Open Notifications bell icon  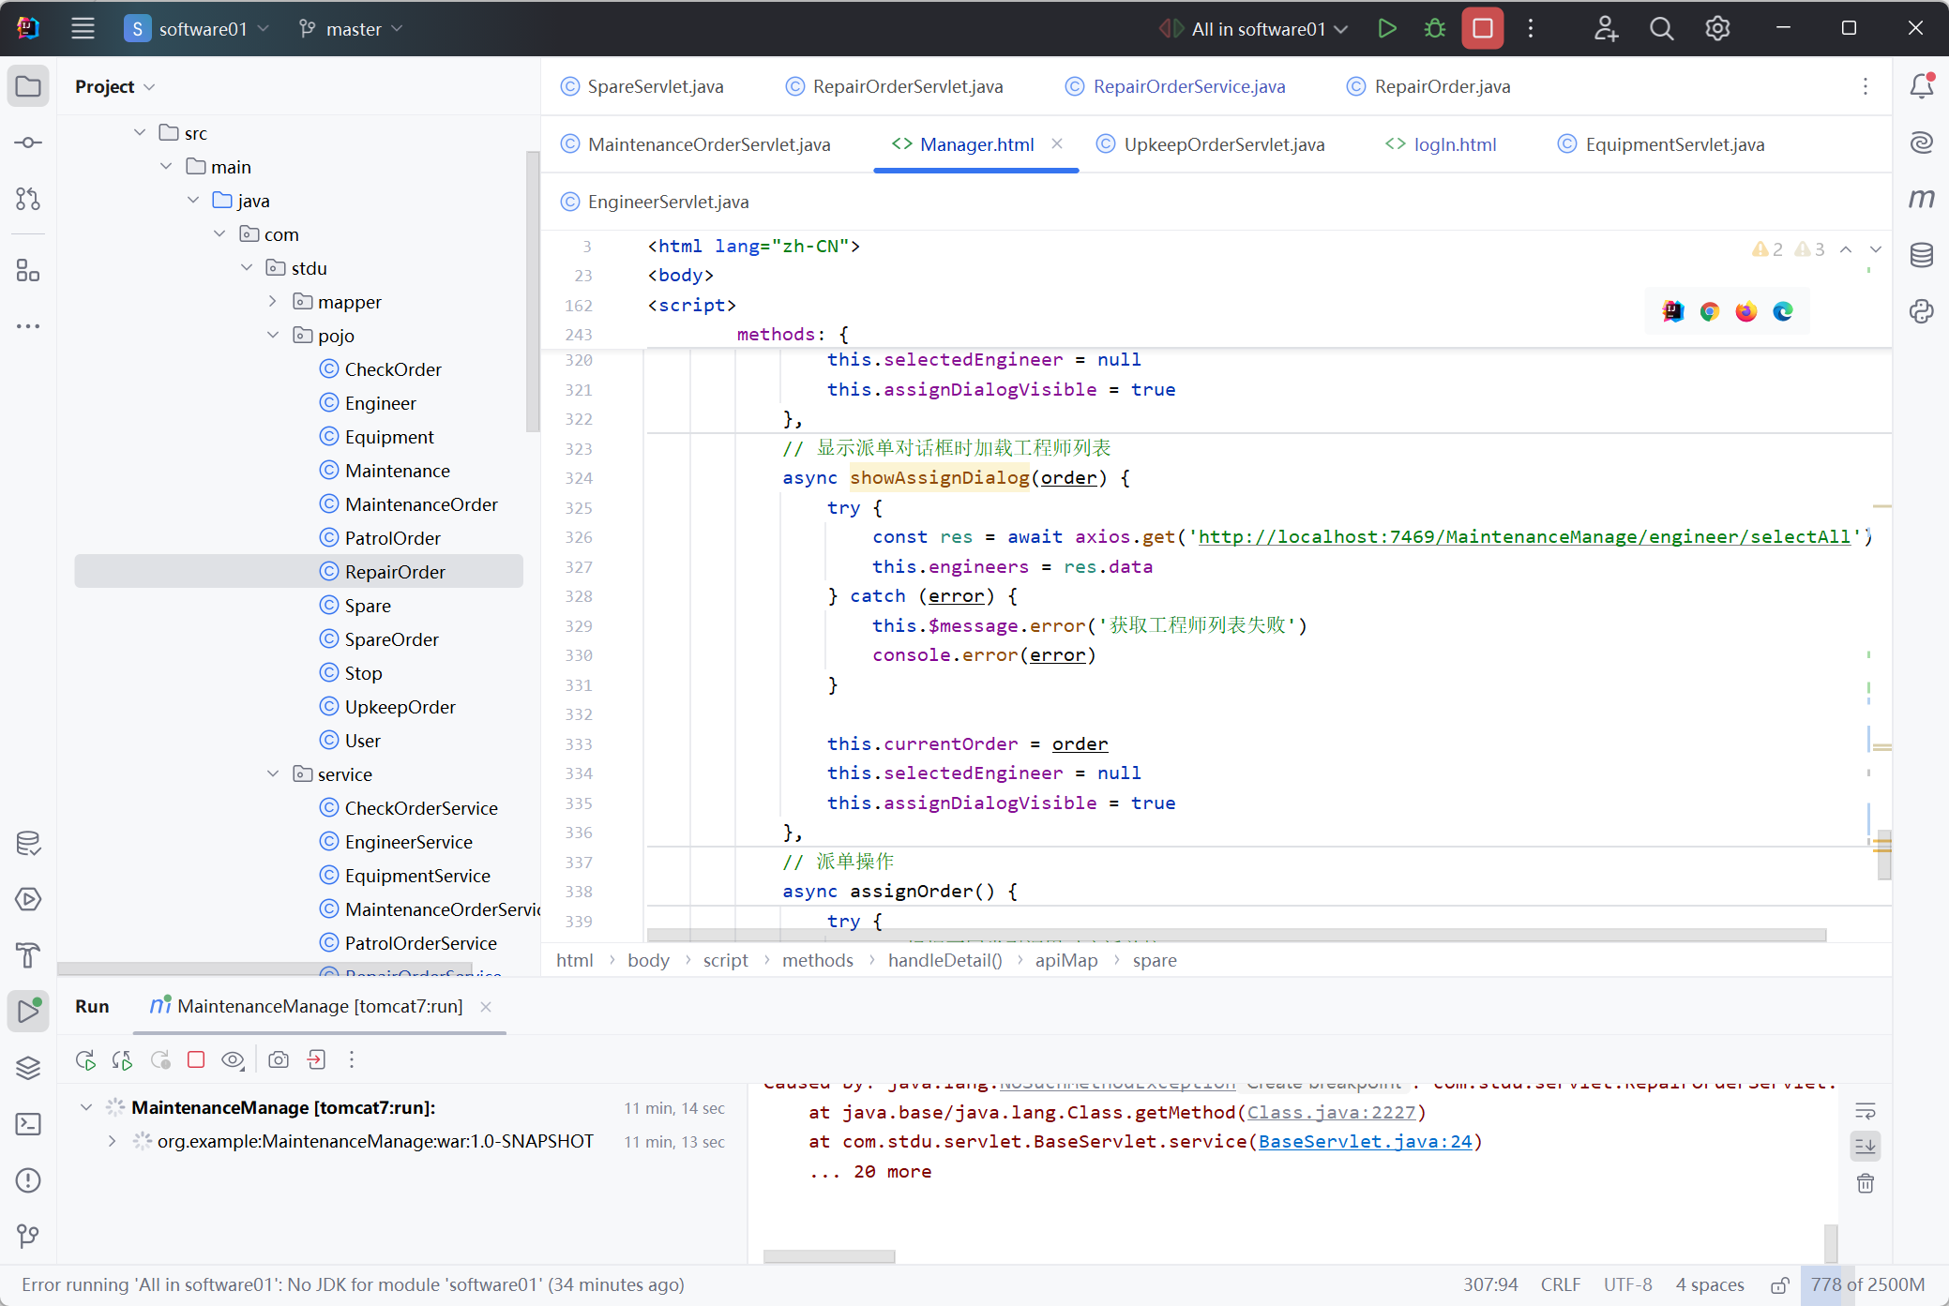pos(1921,86)
